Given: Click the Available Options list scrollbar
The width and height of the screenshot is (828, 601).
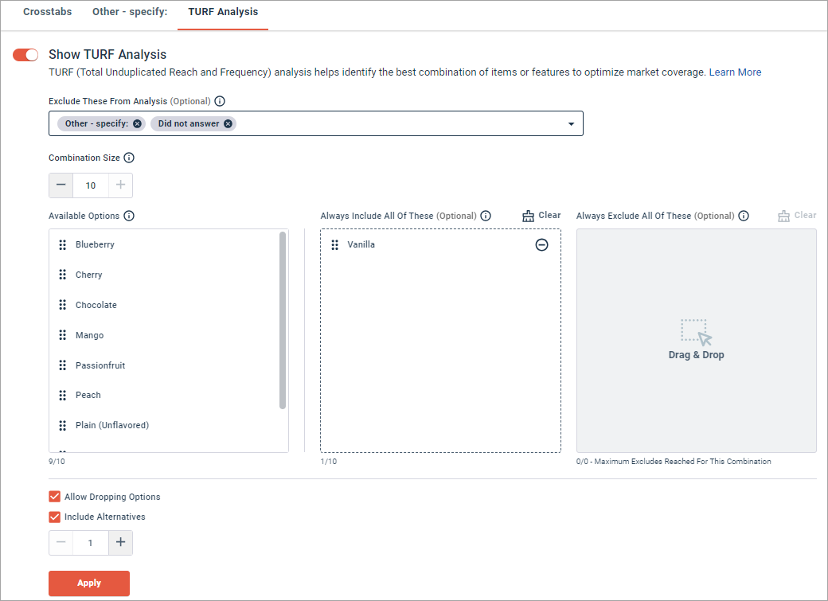Looking at the screenshot, I should pos(283,320).
